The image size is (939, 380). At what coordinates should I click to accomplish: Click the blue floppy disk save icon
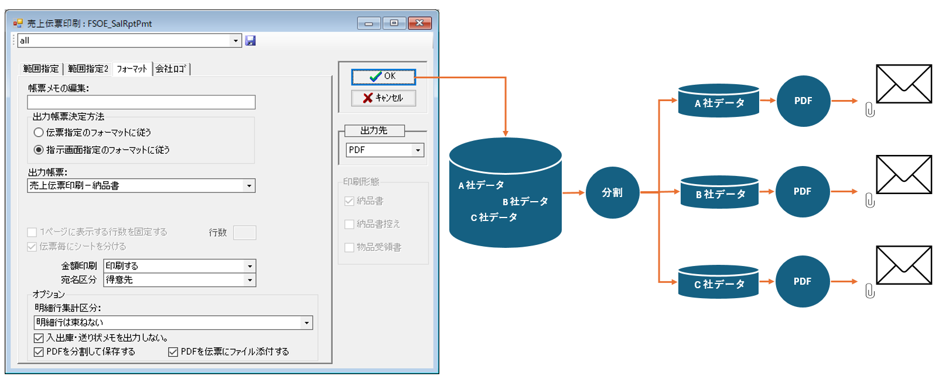coord(250,40)
